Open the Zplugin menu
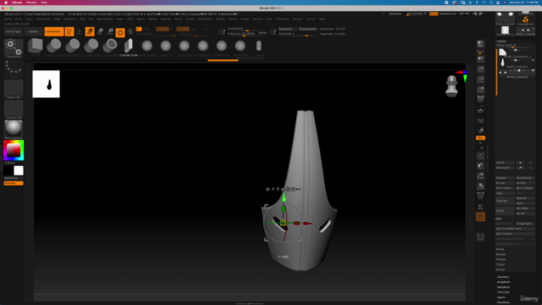Image resolution: width=542 pixels, height=305 pixels. [x=297, y=19]
